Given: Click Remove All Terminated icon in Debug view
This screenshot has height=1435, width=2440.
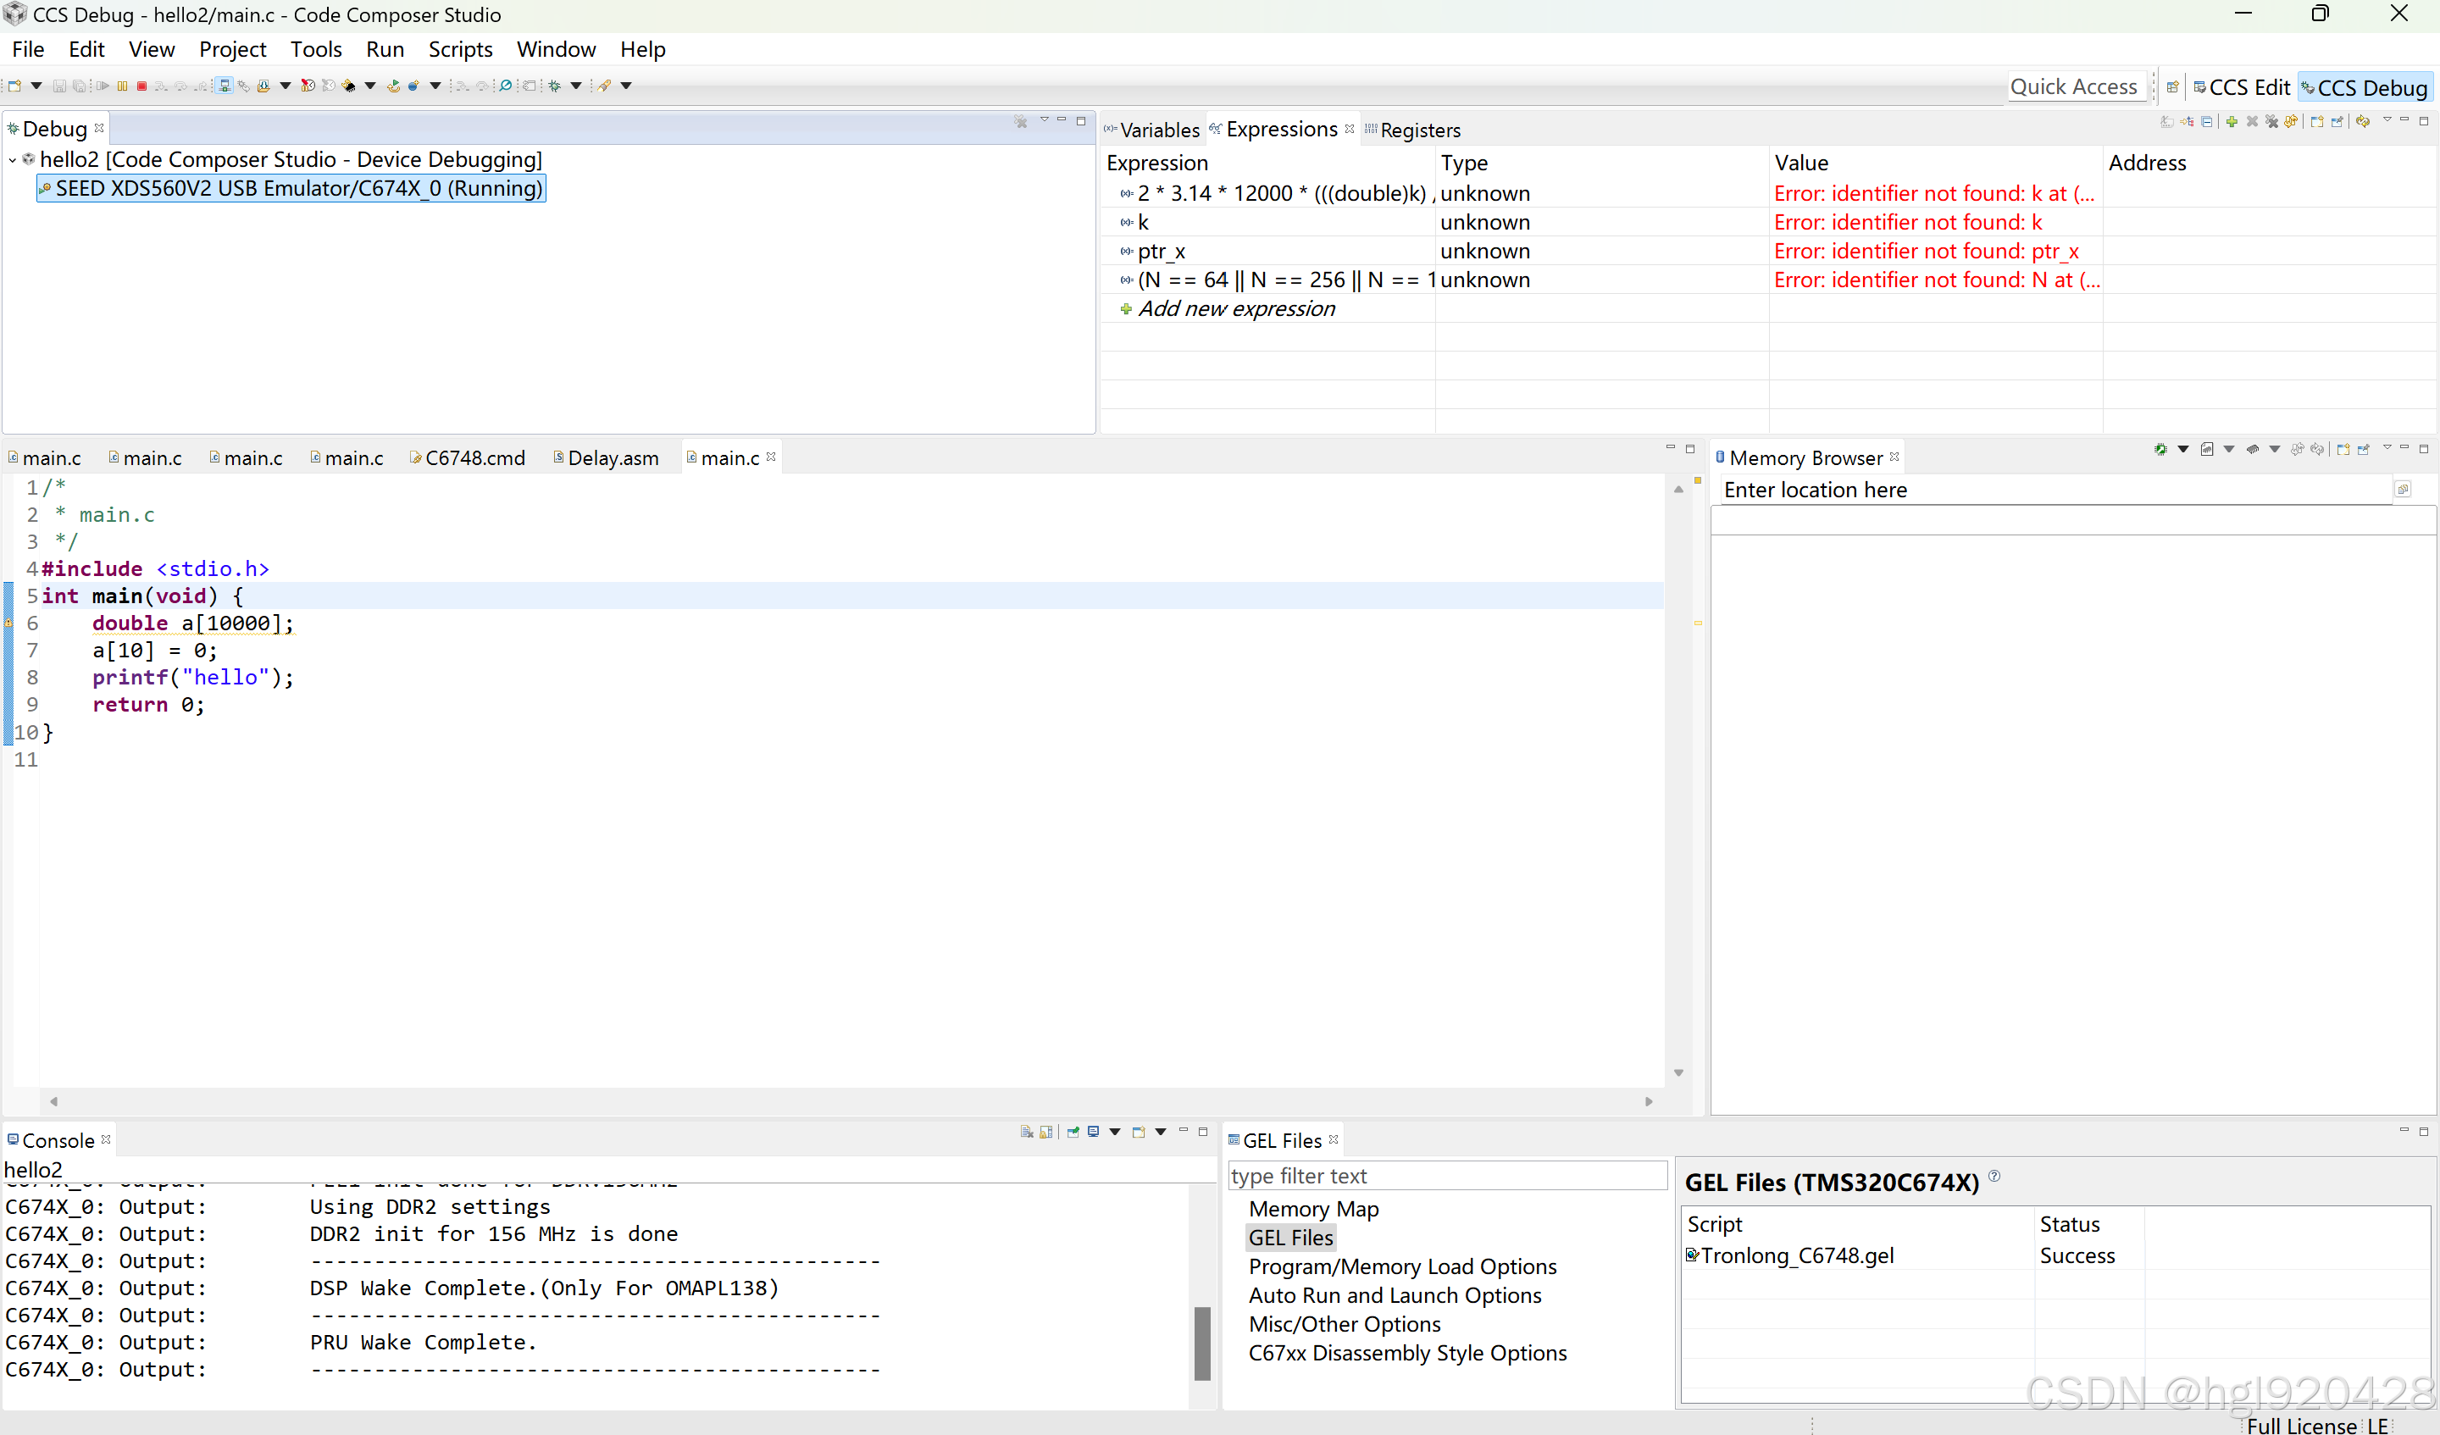Looking at the screenshot, I should point(1021,122).
